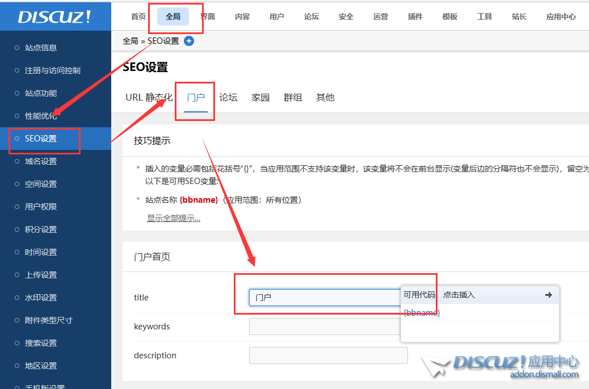Switch to the URL 静态化 tab
Screen dimensions: 589x389
pos(149,97)
